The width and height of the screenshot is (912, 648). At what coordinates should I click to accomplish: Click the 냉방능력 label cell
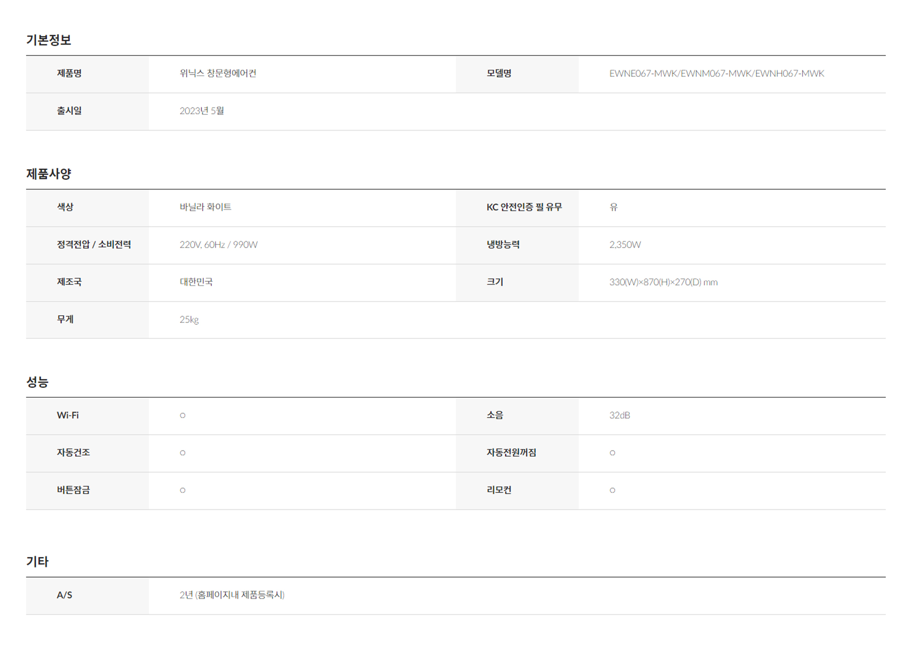(517, 245)
